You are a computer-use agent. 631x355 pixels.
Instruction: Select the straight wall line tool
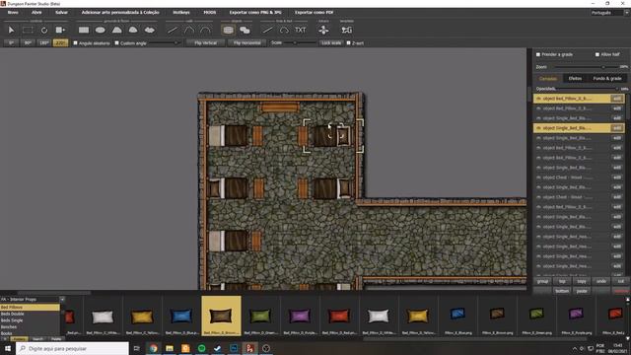coord(173,31)
